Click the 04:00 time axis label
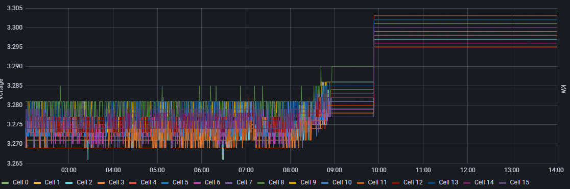This screenshot has height=189, width=570. [113, 170]
